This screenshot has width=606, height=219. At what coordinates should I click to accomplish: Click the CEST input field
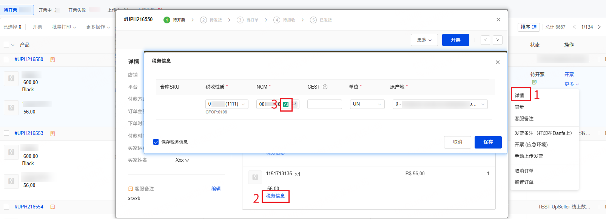click(324, 104)
